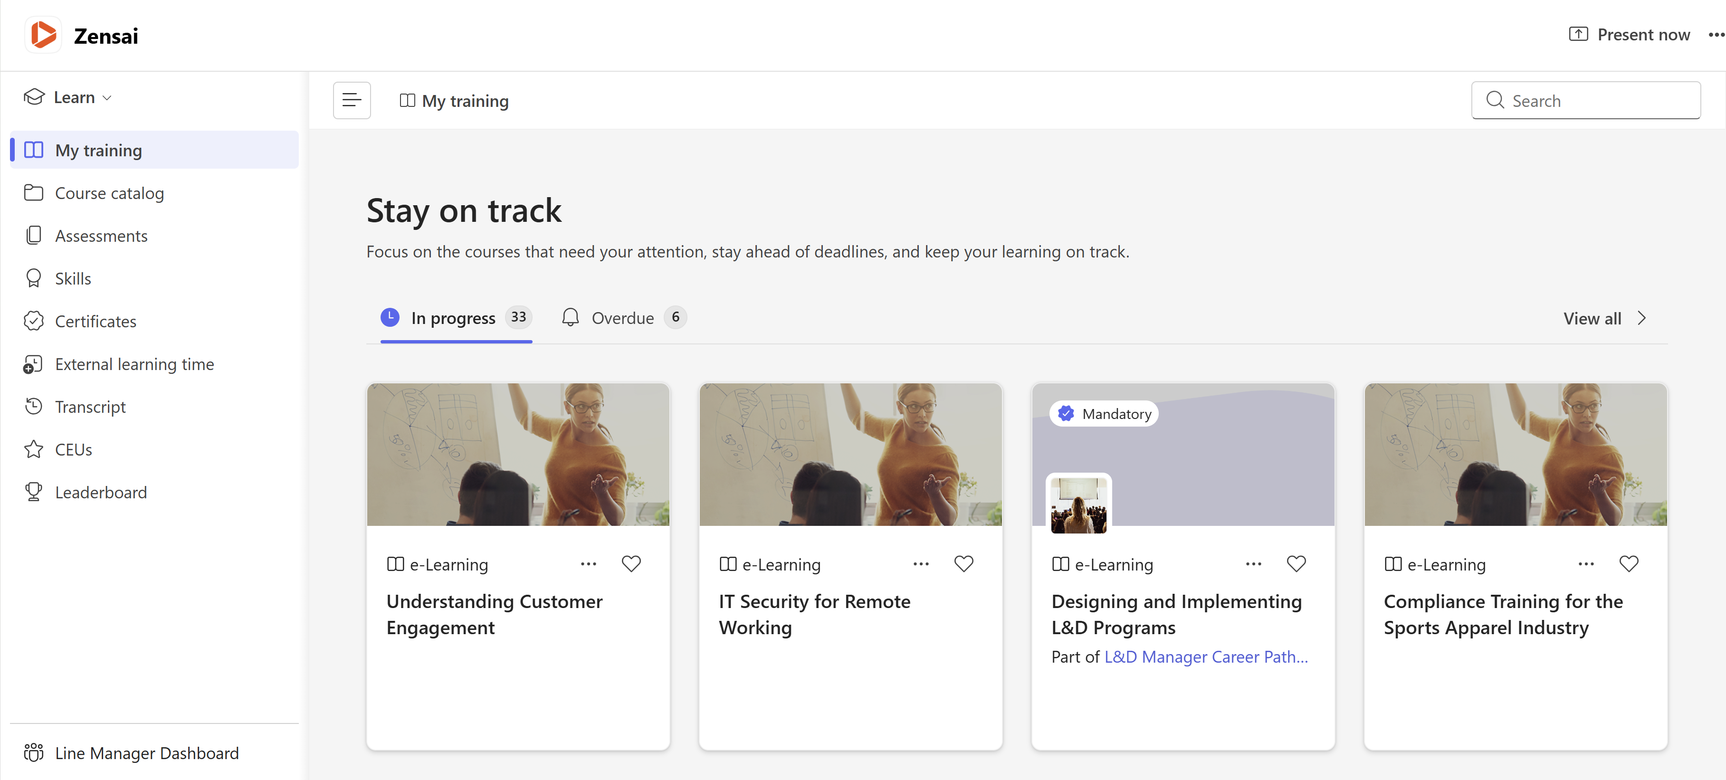Click the Present now button
The image size is (1726, 780).
pos(1630,35)
